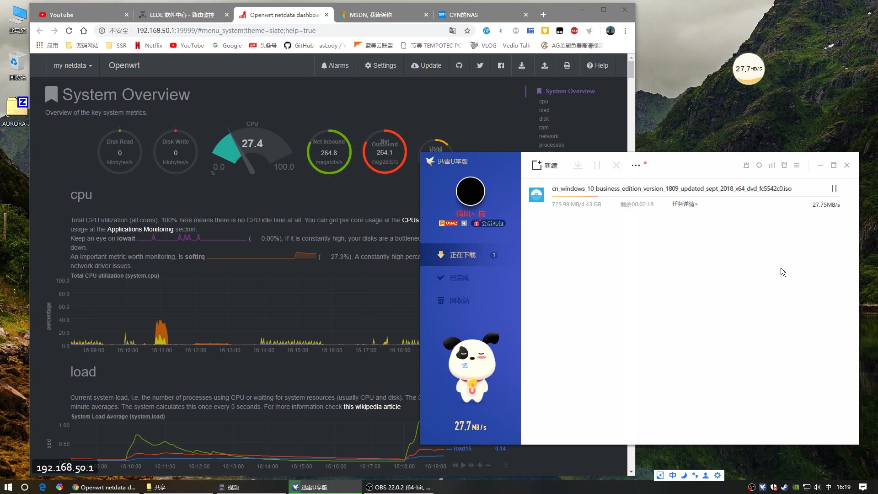Select the System Overview menu item

pos(570,91)
